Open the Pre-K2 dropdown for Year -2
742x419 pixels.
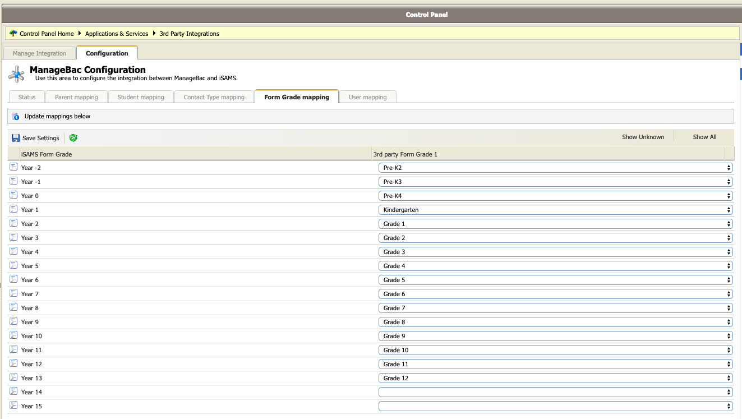555,168
